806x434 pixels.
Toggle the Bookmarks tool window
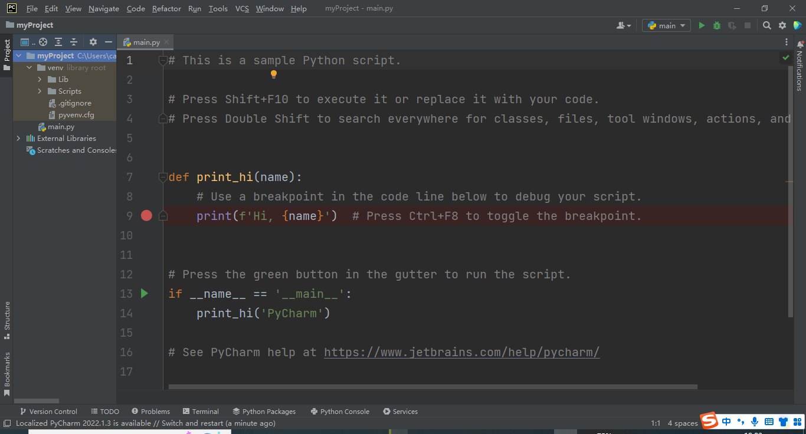tap(7, 374)
